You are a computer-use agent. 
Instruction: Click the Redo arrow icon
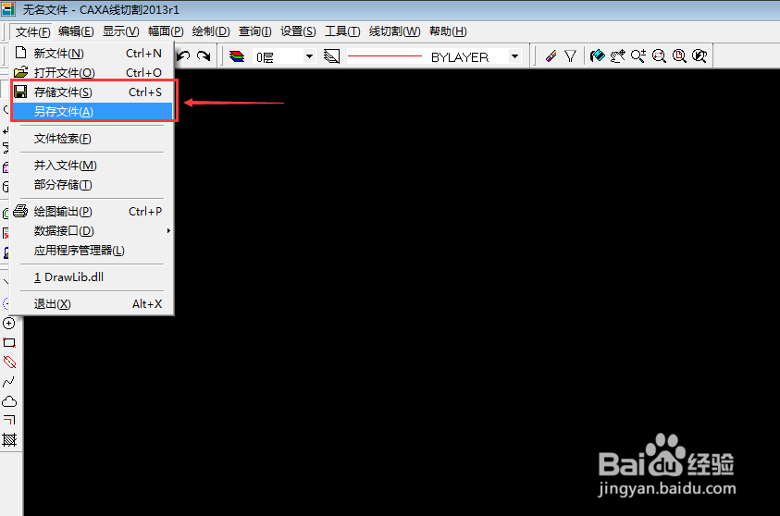coord(204,56)
